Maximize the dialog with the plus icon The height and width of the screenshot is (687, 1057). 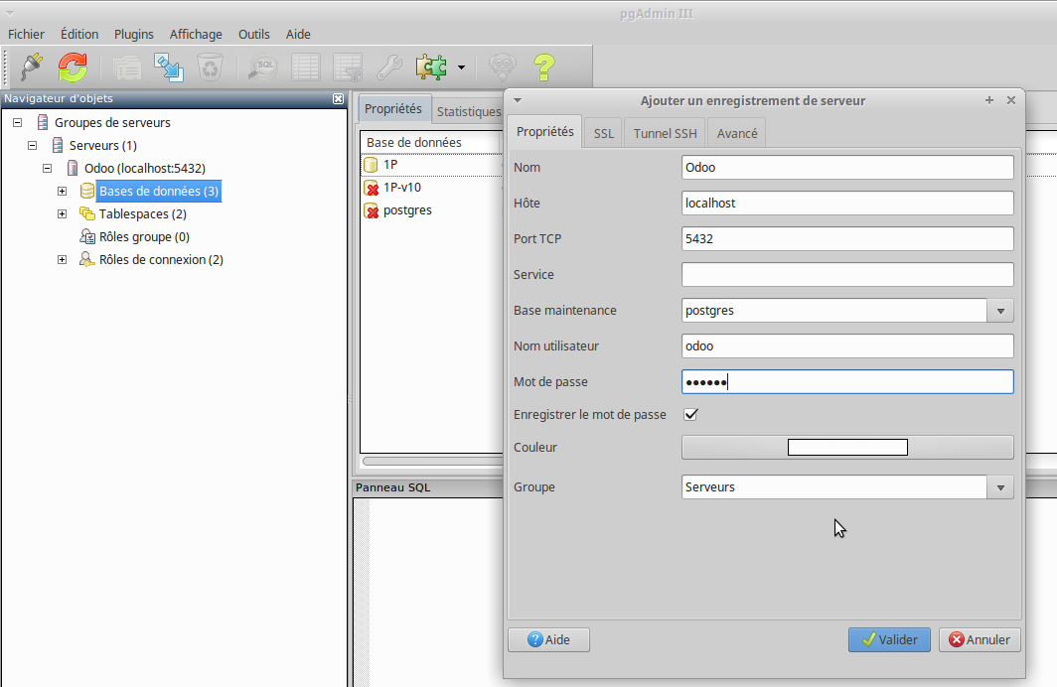pos(989,99)
